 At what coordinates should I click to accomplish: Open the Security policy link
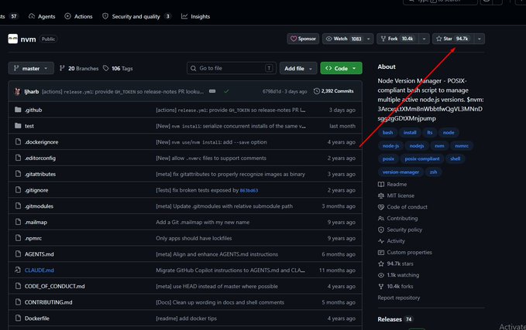coord(400,230)
